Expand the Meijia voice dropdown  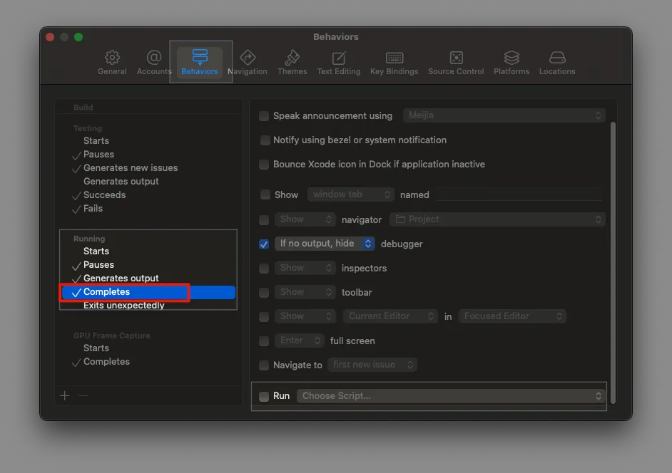tap(504, 115)
